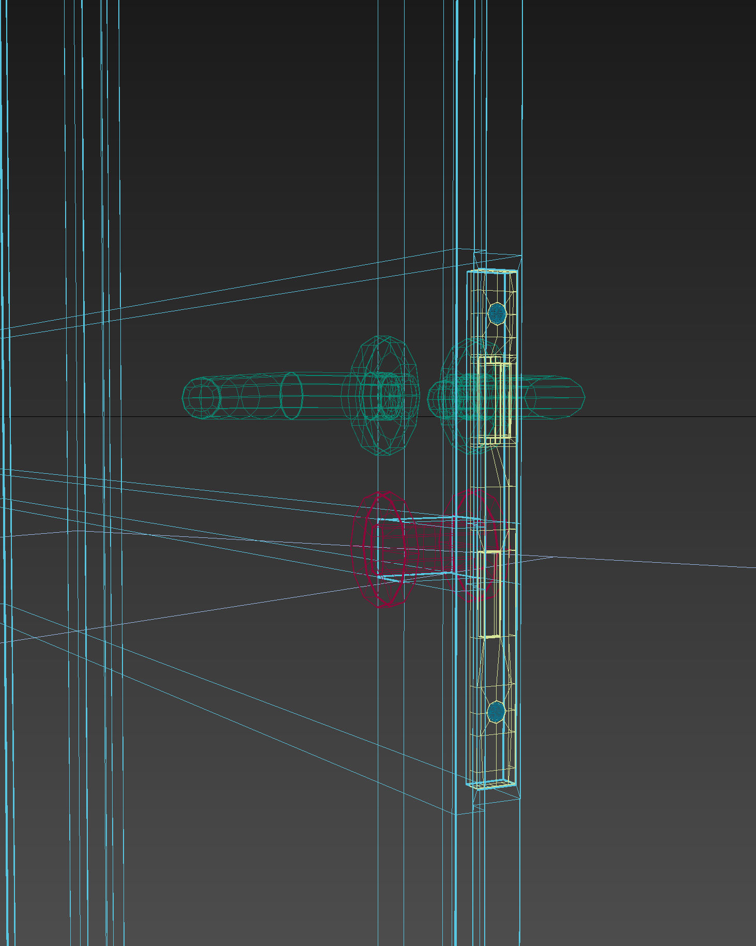Image resolution: width=756 pixels, height=946 pixels.
Task: Select the lower blue screw head
Action: click(x=496, y=712)
